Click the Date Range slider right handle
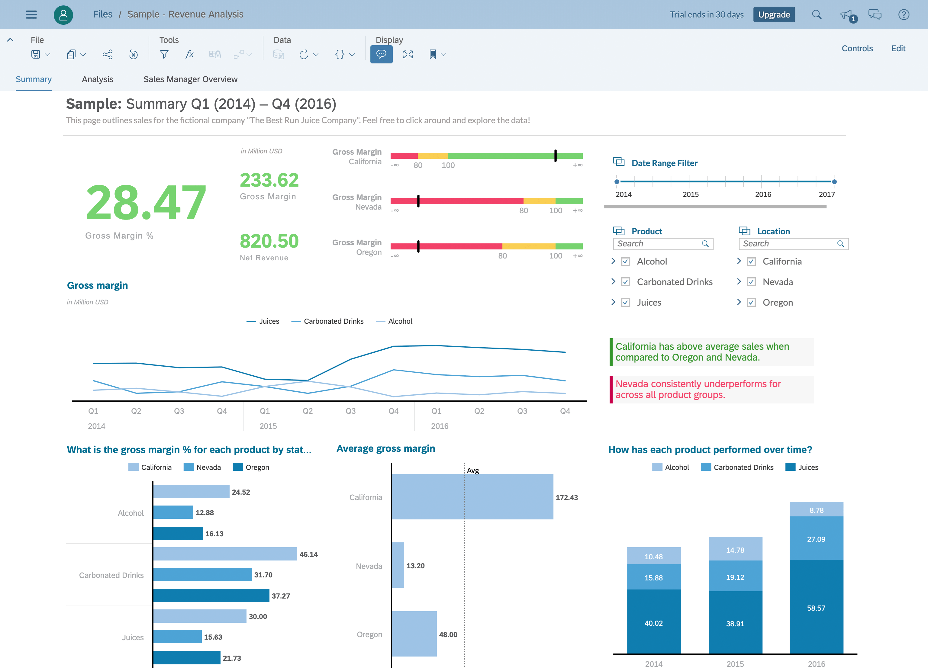Screen dimensions: 928x668 (x=834, y=181)
